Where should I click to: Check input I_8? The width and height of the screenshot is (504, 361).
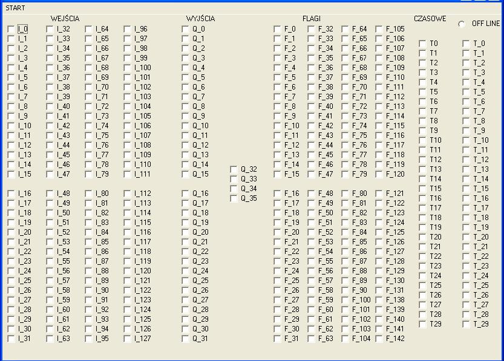click(x=11, y=106)
